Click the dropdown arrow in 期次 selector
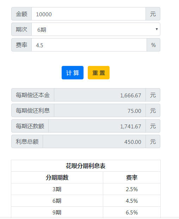The width and height of the screenshot is (179, 219). coord(157,29)
